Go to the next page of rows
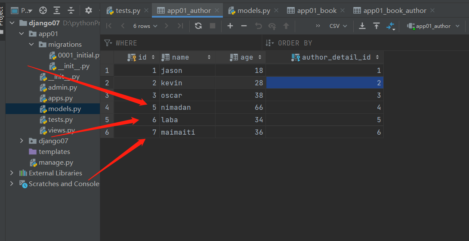 (x=167, y=26)
